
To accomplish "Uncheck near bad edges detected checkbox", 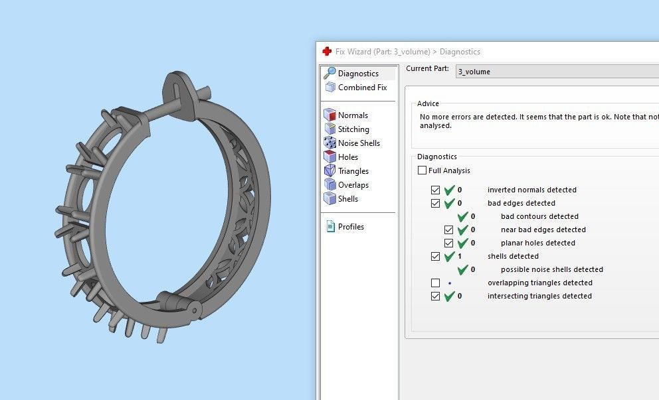I will coord(449,230).
